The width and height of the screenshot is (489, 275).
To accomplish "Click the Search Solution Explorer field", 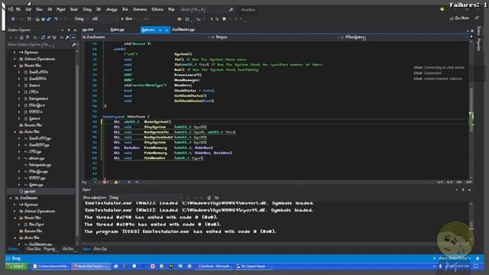I will [40, 45].
